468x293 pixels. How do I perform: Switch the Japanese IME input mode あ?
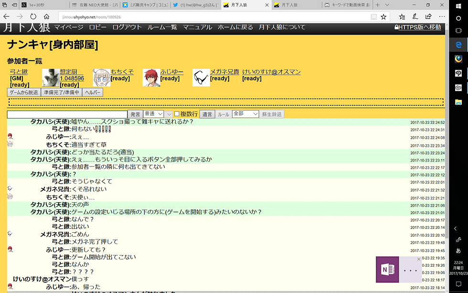[458, 251]
